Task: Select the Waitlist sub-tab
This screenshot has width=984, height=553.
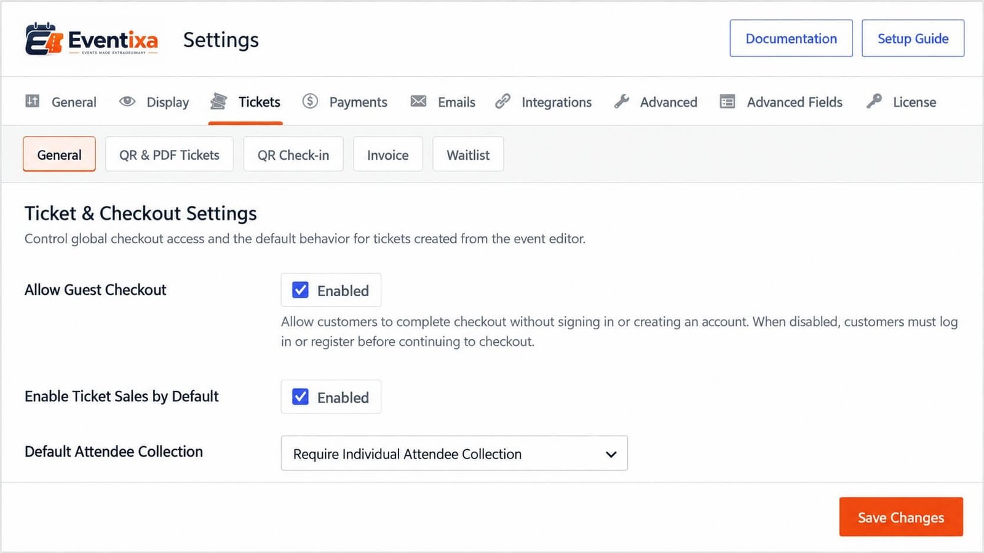Action: (x=468, y=155)
